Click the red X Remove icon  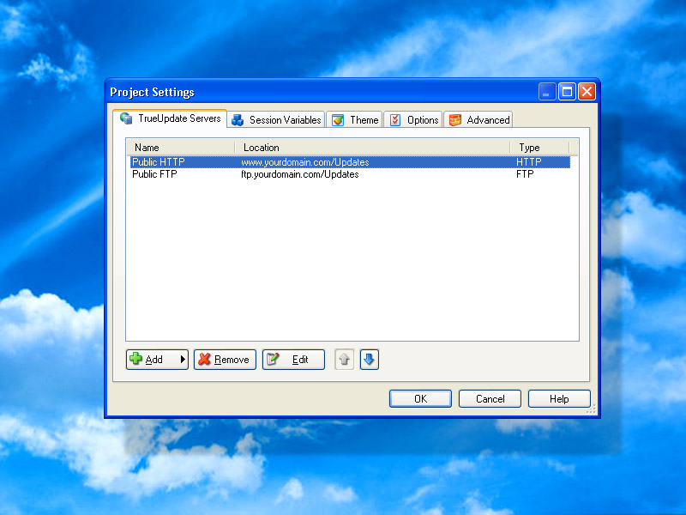point(204,359)
